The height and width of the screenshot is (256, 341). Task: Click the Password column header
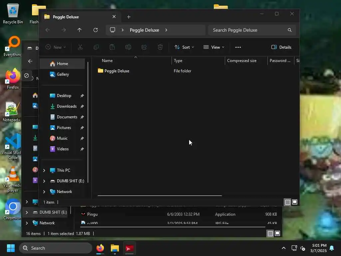coord(280,61)
